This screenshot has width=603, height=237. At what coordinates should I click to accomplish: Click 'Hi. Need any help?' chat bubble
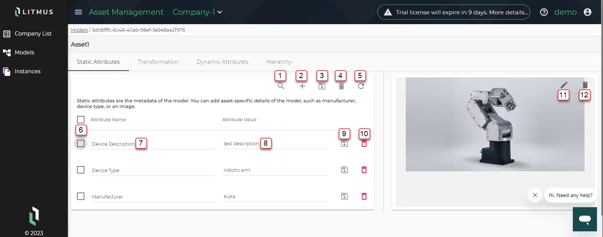570,195
